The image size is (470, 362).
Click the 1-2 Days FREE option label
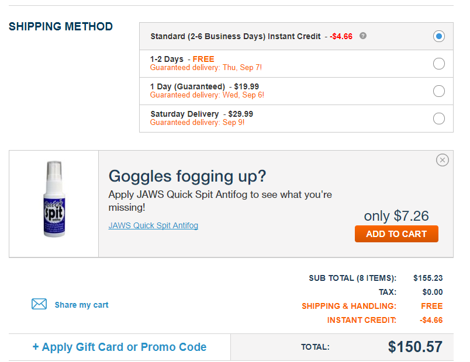coord(182,59)
